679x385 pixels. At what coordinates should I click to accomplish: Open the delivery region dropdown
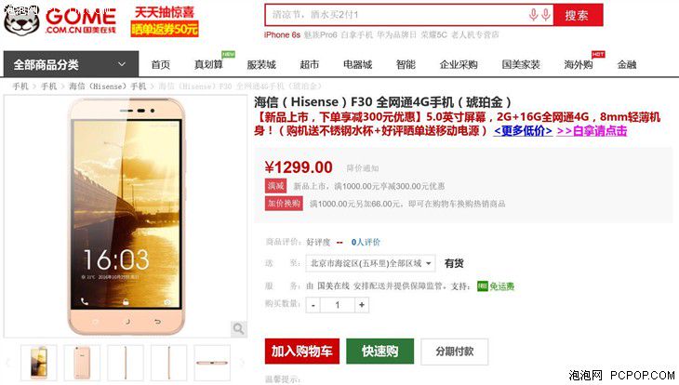pyautogui.click(x=370, y=263)
